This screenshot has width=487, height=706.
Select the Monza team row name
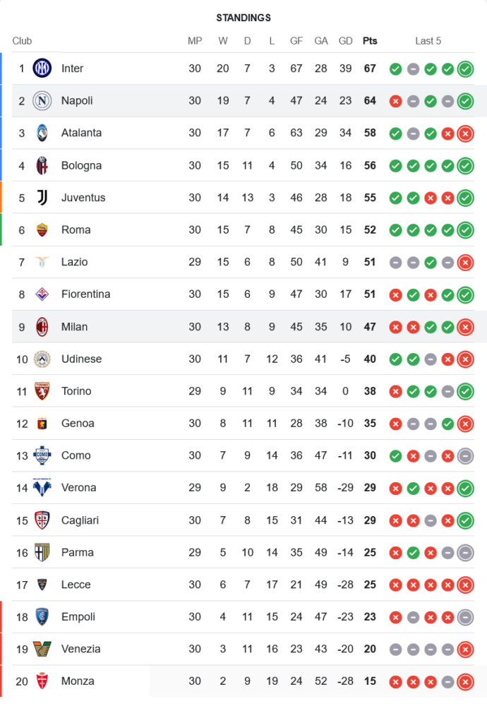(x=77, y=681)
